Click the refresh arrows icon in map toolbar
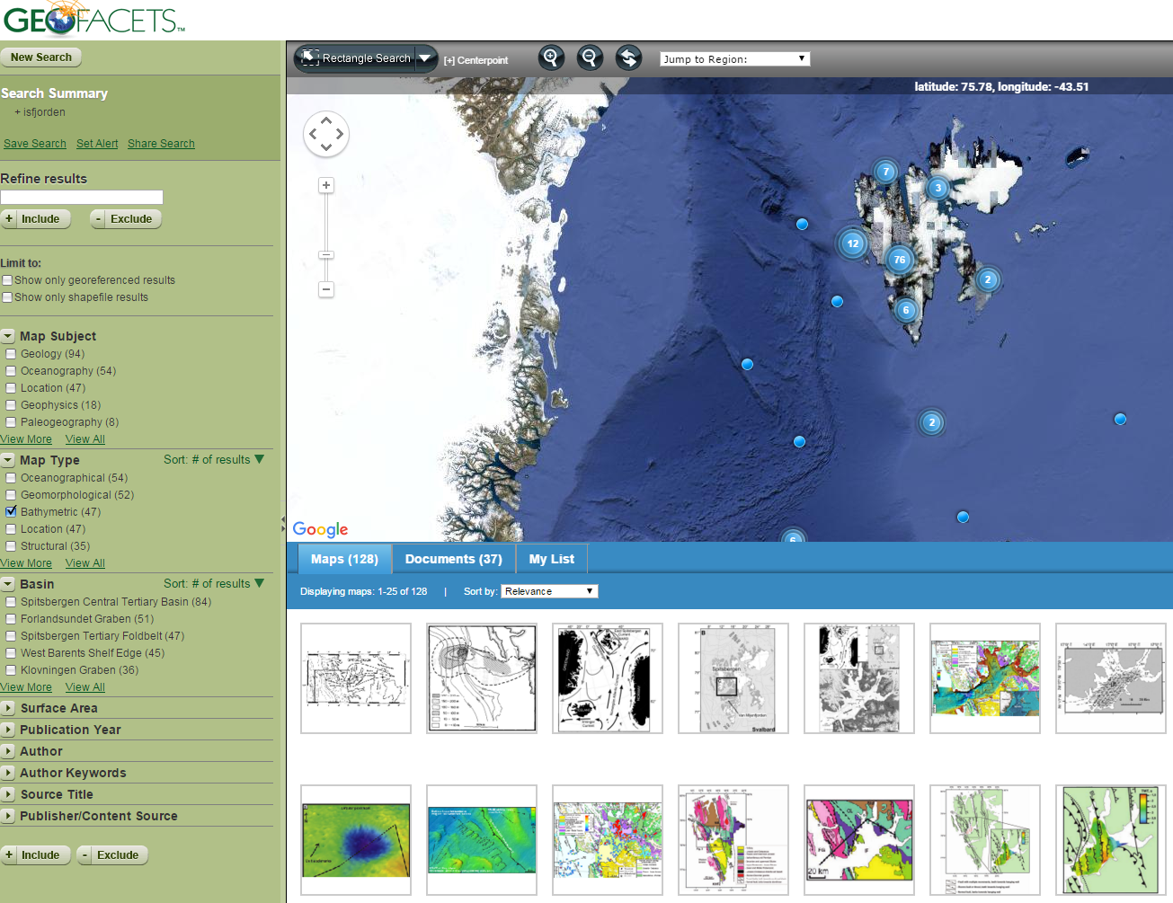1173x903 pixels. coord(628,58)
